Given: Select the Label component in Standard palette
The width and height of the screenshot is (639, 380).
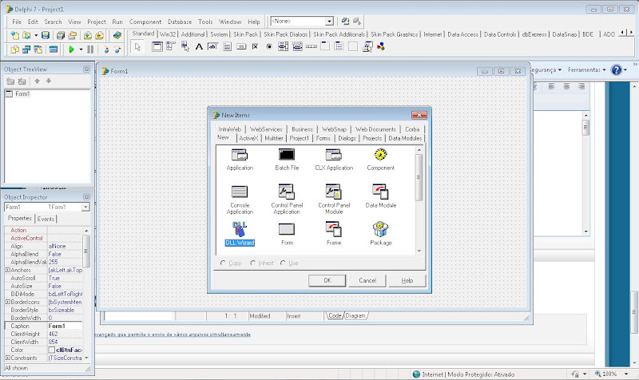Looking at the screenshot, I should 200,47.
